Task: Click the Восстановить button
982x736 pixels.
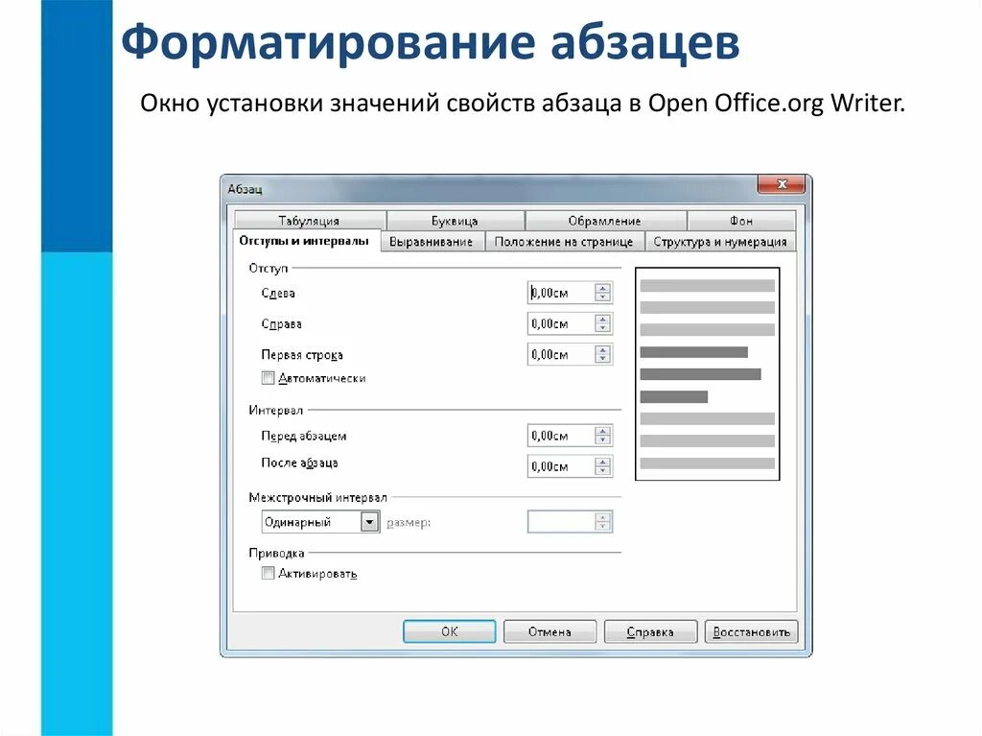Action: tap(752, 631)
